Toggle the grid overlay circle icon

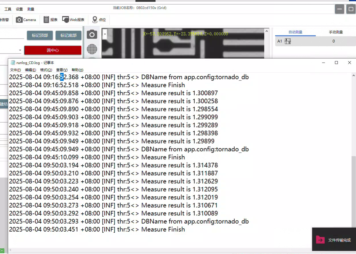(92, 49)
